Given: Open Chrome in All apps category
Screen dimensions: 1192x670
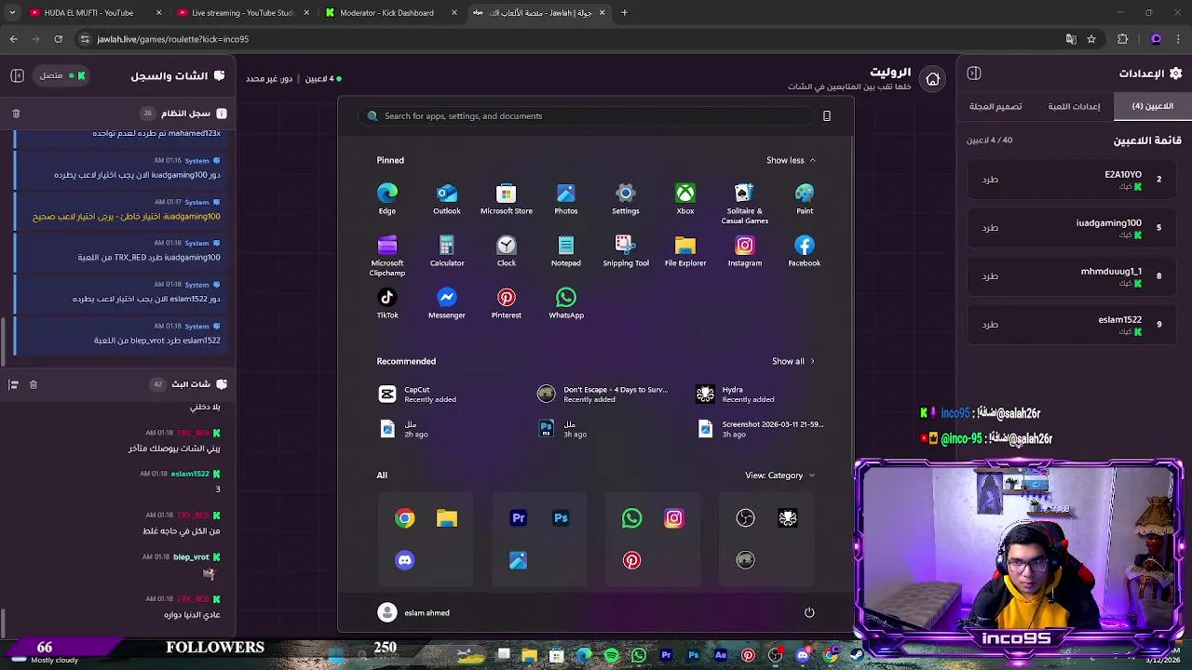Looking at the screenshot, I should tap(404, 518).
